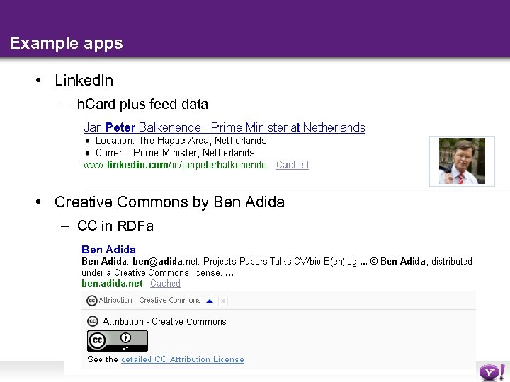510x382 pixels.
Task: Collapse Attribution panel using blue arrow
Action: click(x=209, y=301)
